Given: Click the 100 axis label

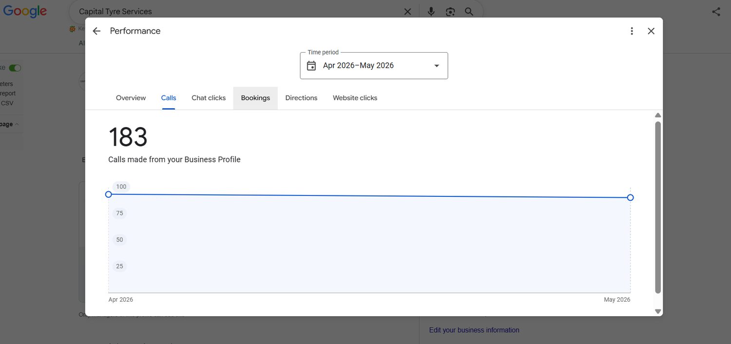Looking at the screenshot, I should [x=121, y=187].
